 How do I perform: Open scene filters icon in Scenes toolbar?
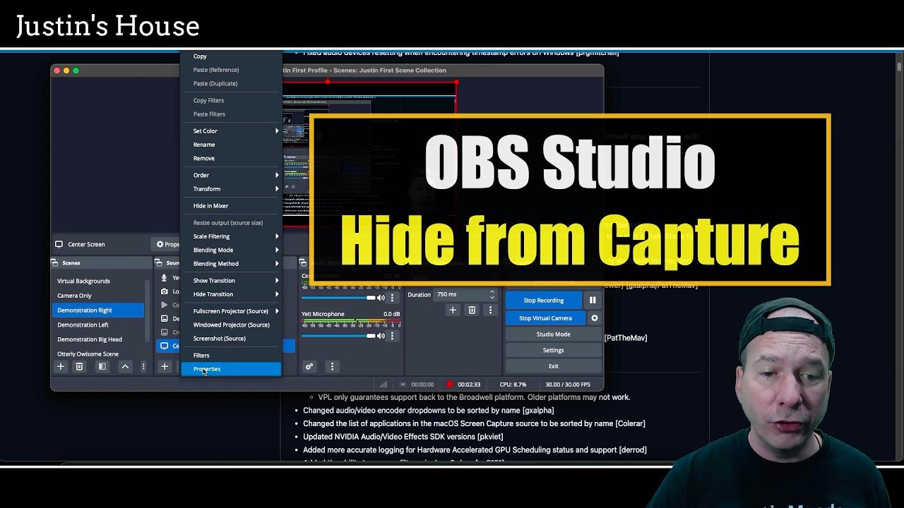[102, 366]
